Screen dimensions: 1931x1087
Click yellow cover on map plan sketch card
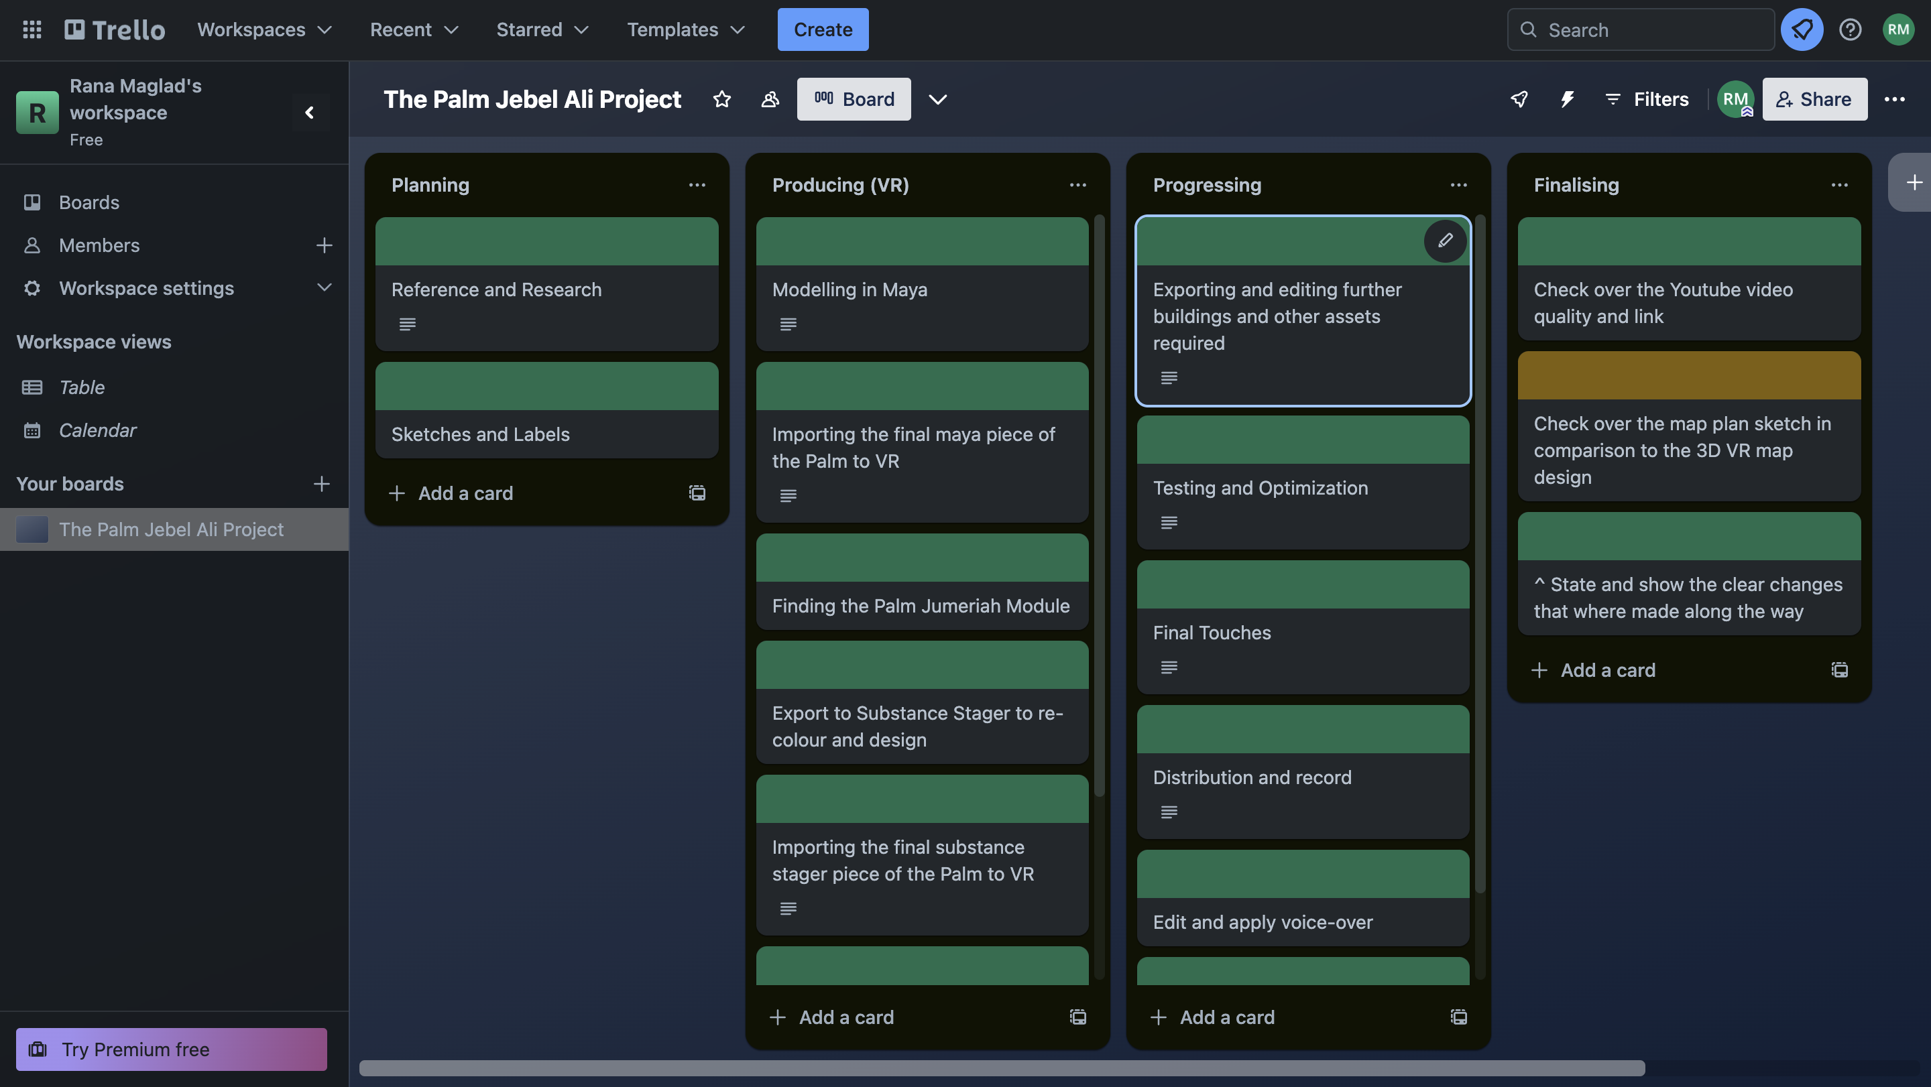point(1689,375)
